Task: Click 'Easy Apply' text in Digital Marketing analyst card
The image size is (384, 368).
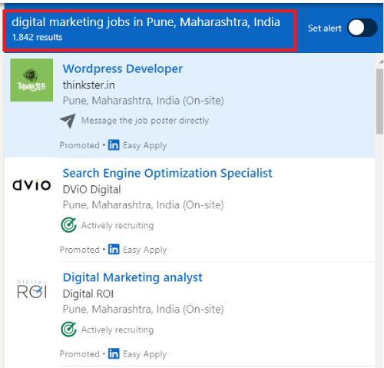Action: (145, 354)
